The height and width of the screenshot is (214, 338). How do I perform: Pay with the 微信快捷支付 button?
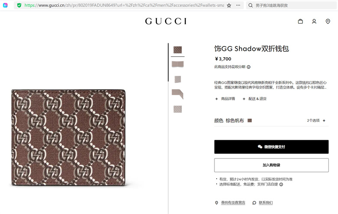271,147
